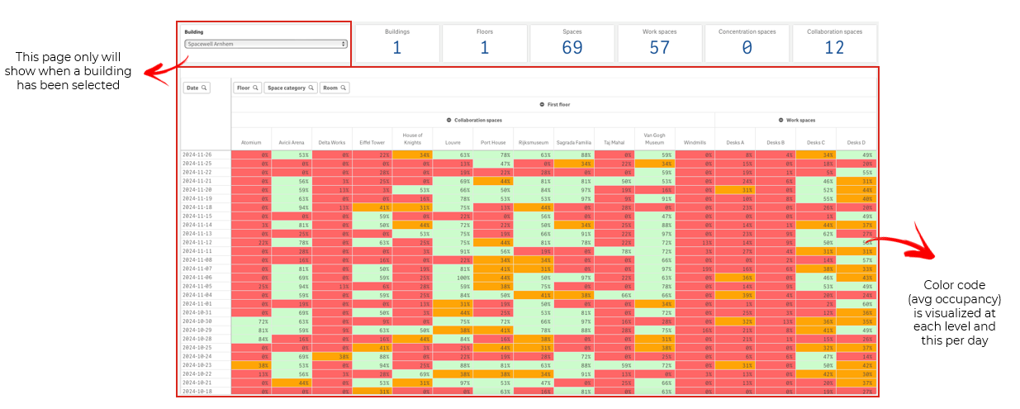Click the Desks C 34% cell on 2024-11-26
This screenshot has height=409, width=1020.
815,155
